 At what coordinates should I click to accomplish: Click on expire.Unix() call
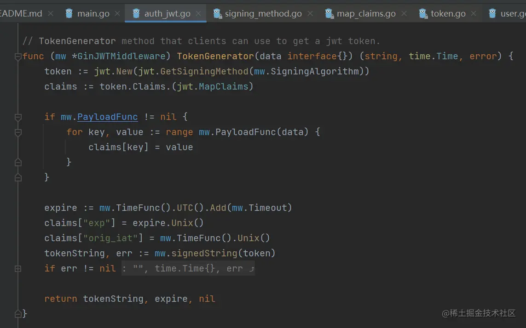click(x=168, y=223)
